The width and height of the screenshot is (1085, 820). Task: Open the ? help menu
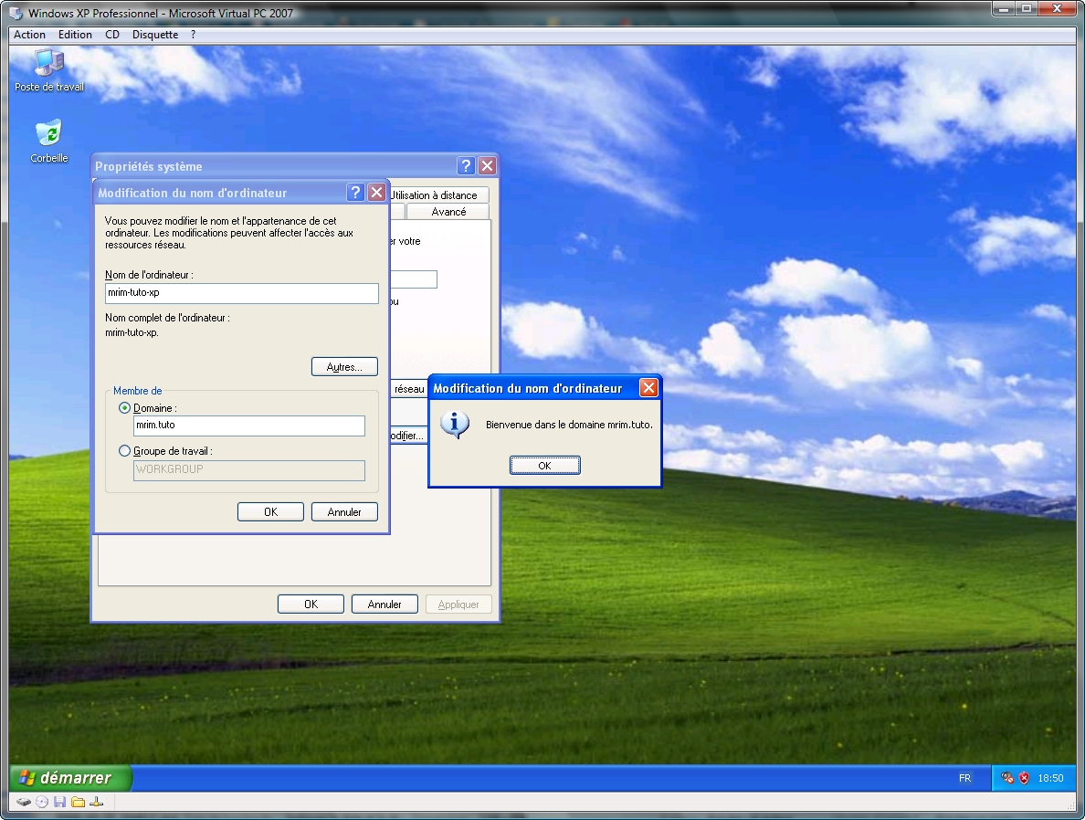(193, 35)
